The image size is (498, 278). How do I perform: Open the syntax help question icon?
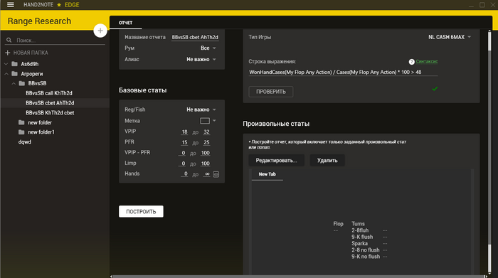pyautogui.click(x=412, y=62)
